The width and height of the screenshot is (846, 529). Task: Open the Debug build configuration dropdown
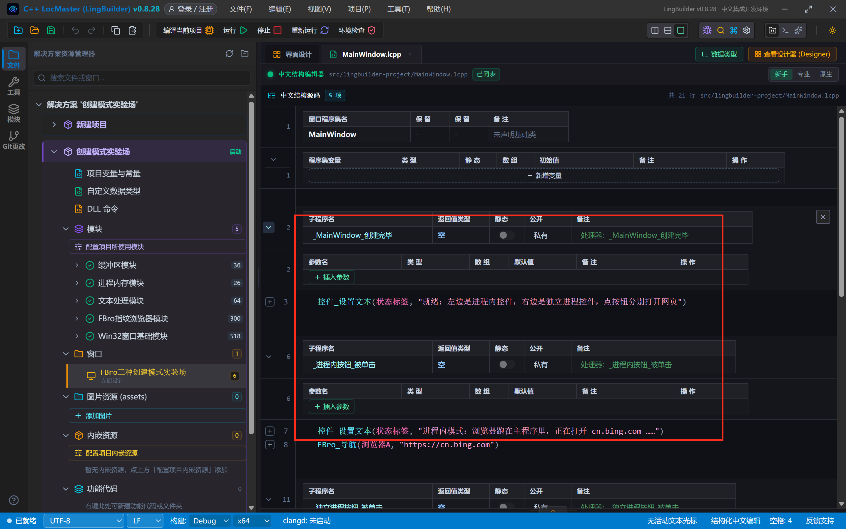click(210, 520)
